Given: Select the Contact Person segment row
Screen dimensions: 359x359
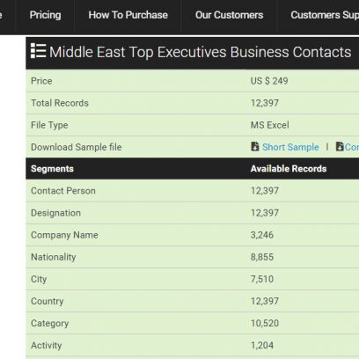Looking at the screenshot, I should (x=193, y=191).
